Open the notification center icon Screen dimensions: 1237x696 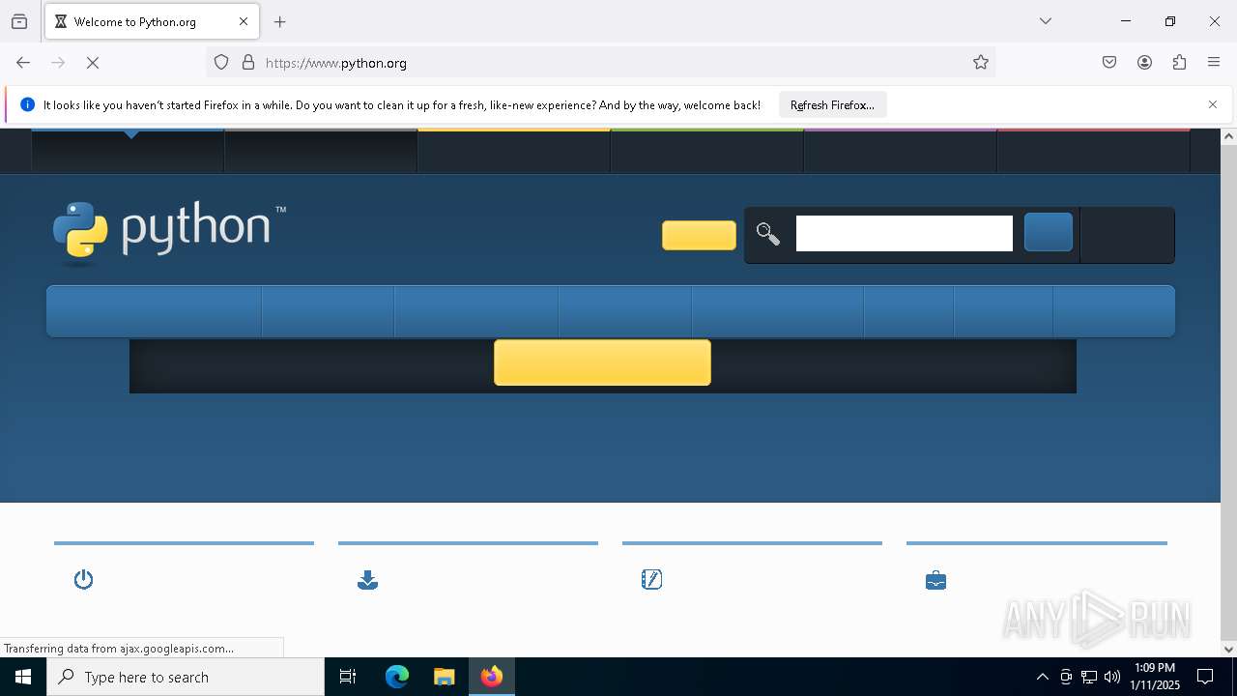[x=1206, y=677]
